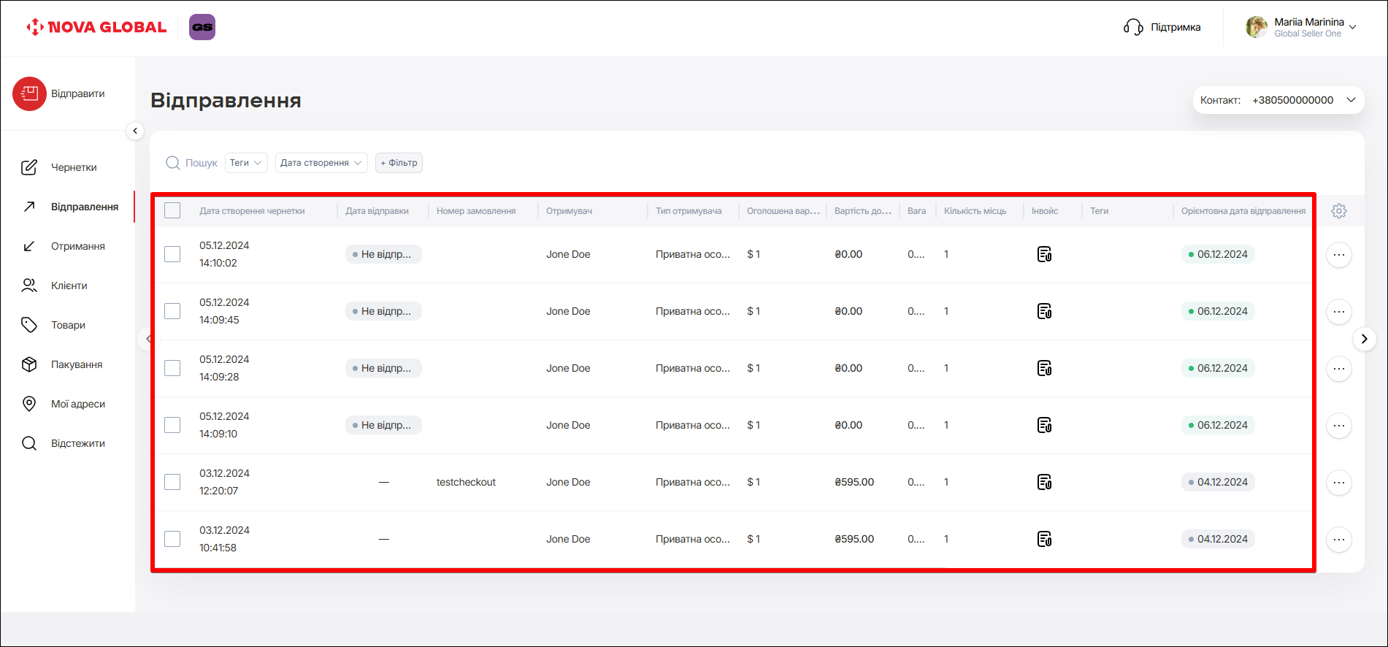Screen dimensions: 1388x647
Task: Tick checkbox for 03.12.2024 10:41:58 row
Action: [172, 539]
